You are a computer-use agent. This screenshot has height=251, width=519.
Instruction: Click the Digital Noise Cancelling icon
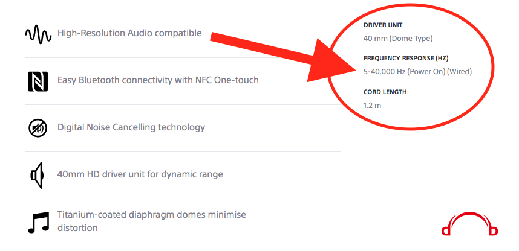tap(38, 128)
